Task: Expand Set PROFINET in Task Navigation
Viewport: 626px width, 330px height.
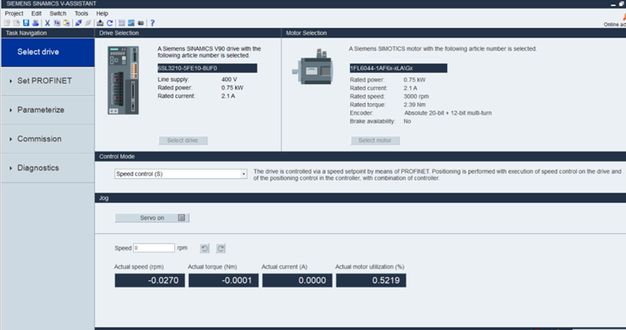Action: coord(48,81)
